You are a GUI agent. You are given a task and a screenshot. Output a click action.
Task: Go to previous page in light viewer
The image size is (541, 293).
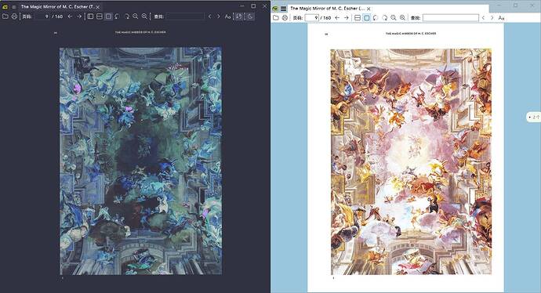[x=337, y=17]
